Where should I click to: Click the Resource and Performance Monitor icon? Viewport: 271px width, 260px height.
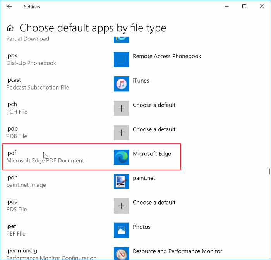[121, 253]
